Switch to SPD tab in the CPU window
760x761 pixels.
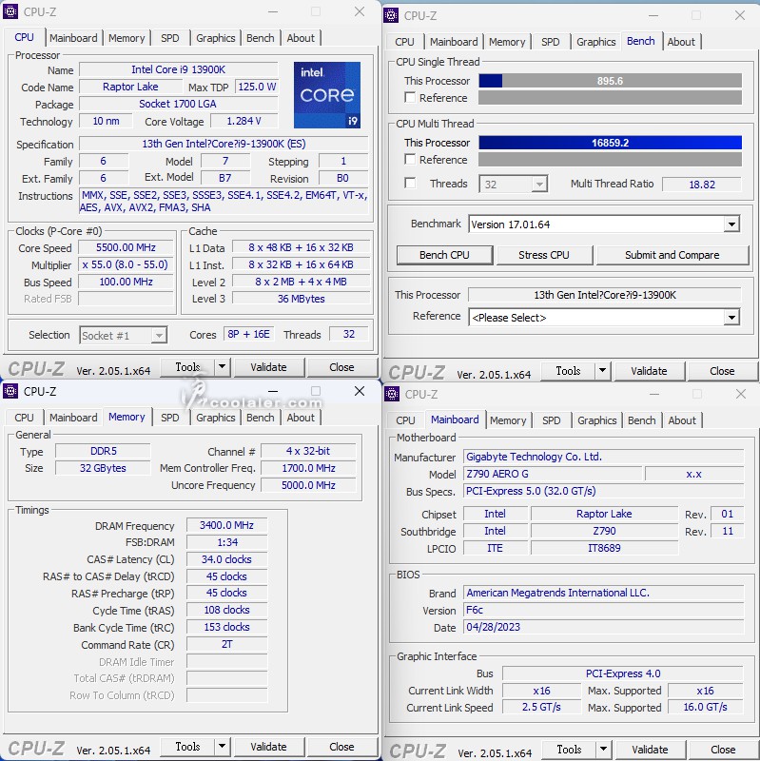[x=169, y=38]
